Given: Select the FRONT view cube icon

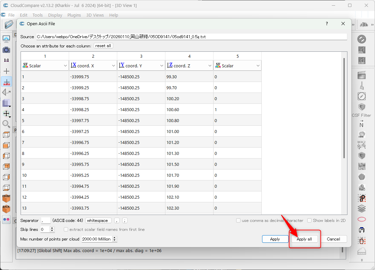Looking at the screenshot, I should click(6, 198).
